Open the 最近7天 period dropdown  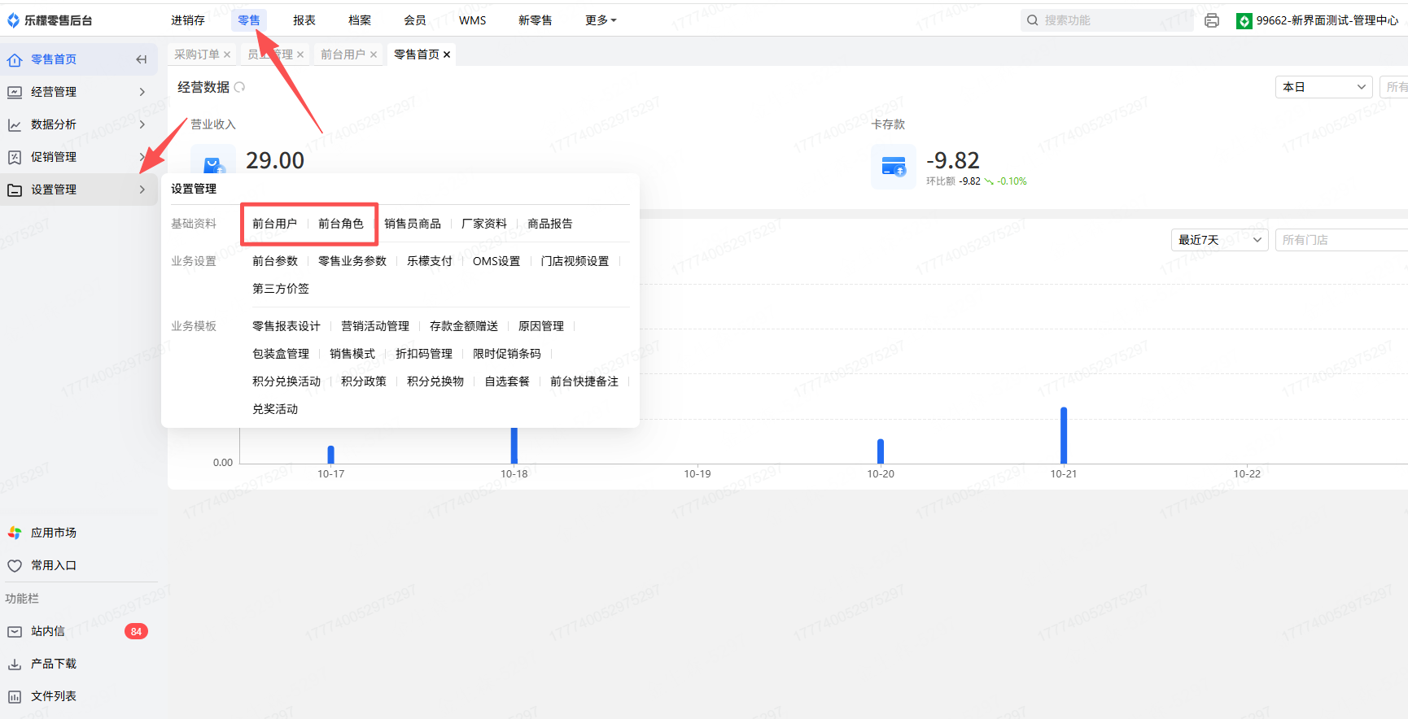click(x=1219, y=240)
